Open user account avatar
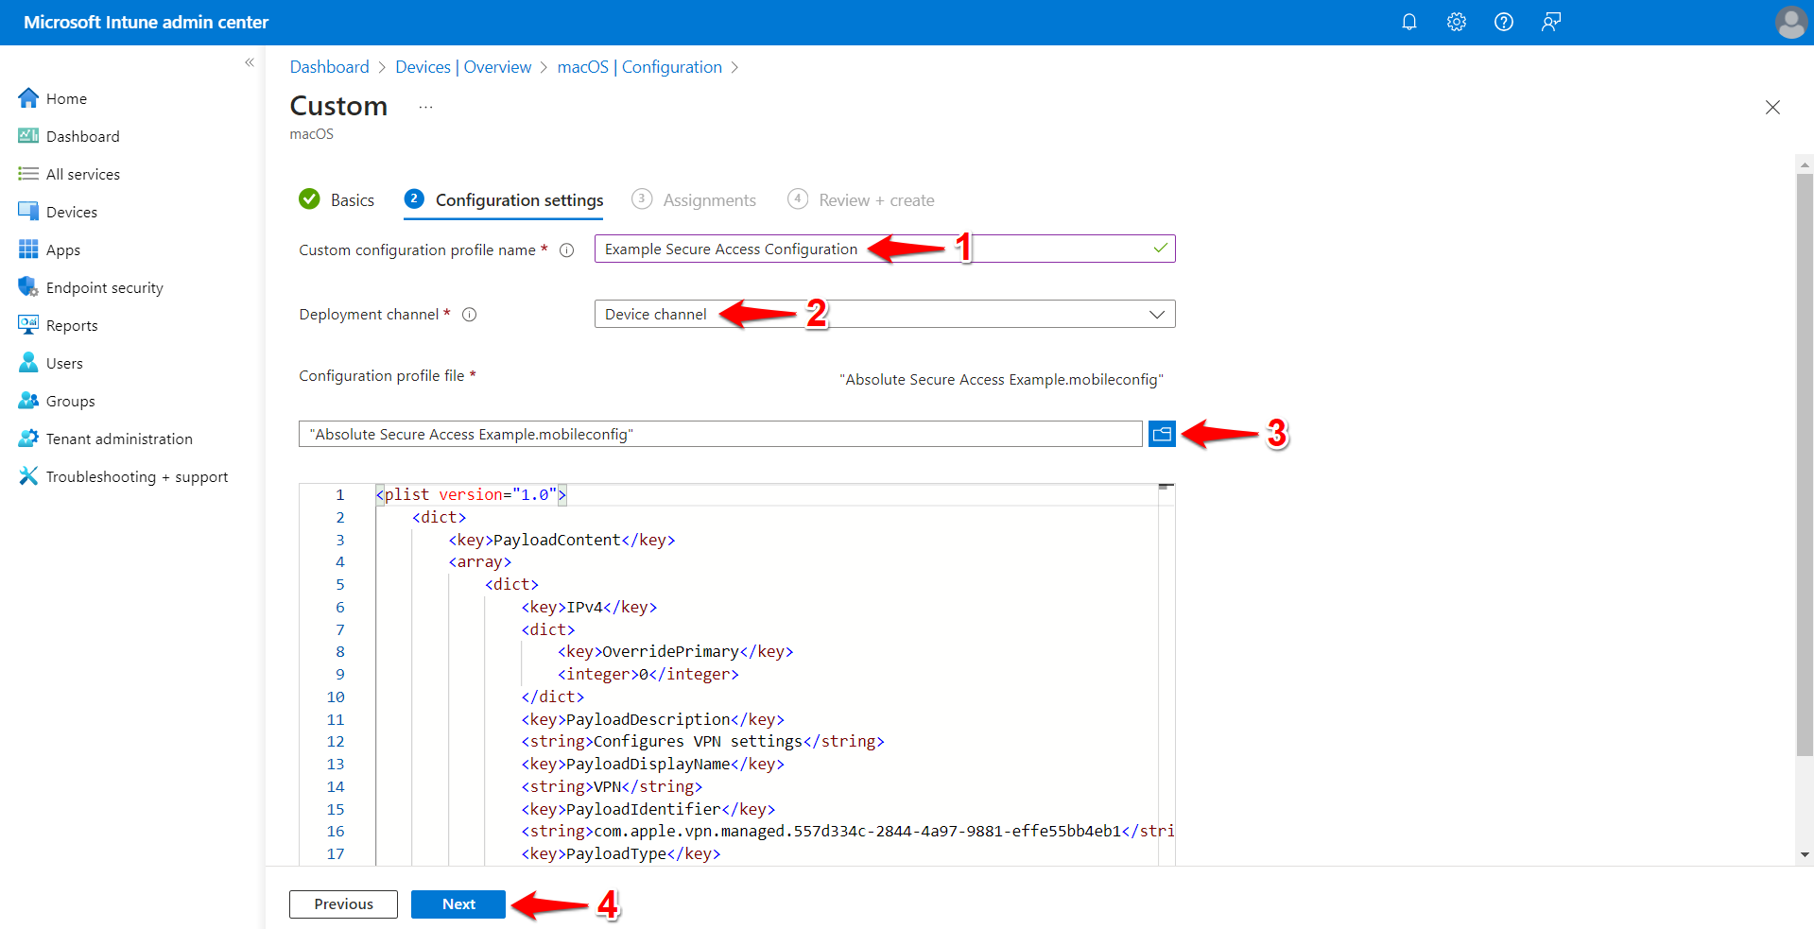This screenshot has height=929, width=1814. click(1790, 22)
